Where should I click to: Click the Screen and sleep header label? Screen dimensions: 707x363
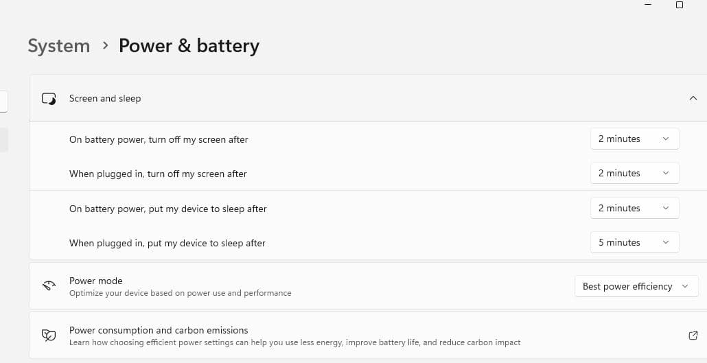105,99
